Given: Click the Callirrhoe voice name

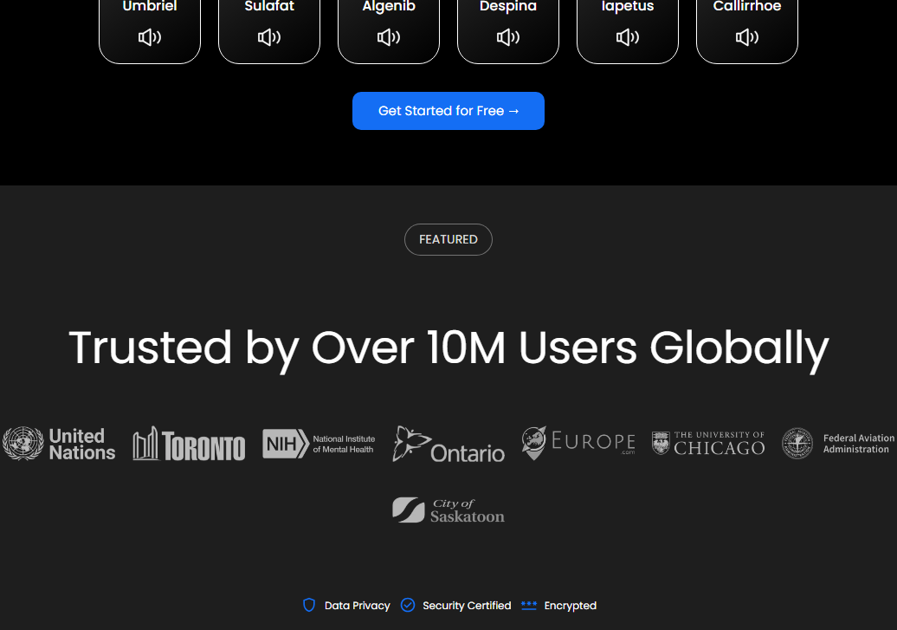Looking at the screenshot, I should [x=747, y=6].
